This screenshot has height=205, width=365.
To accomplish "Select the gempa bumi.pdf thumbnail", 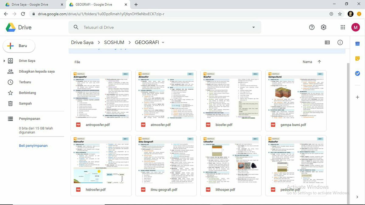I will point(296,94).
